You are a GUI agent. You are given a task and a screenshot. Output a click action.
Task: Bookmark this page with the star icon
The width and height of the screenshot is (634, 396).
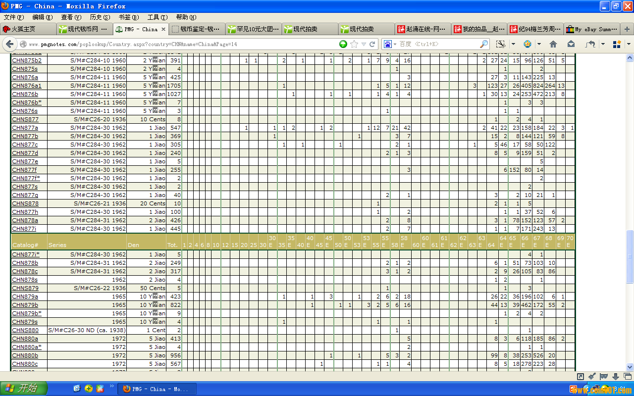pos(354,44)
